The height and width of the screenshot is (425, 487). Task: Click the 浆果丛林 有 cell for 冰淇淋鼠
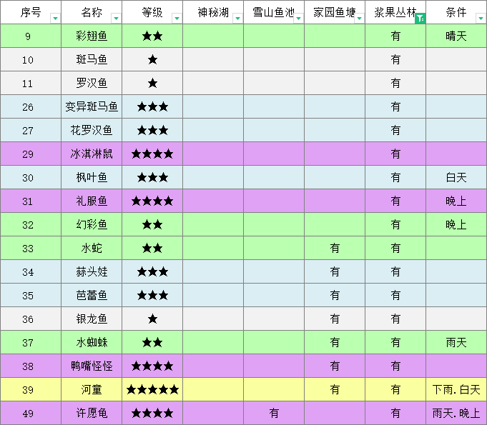coord(395,154)
